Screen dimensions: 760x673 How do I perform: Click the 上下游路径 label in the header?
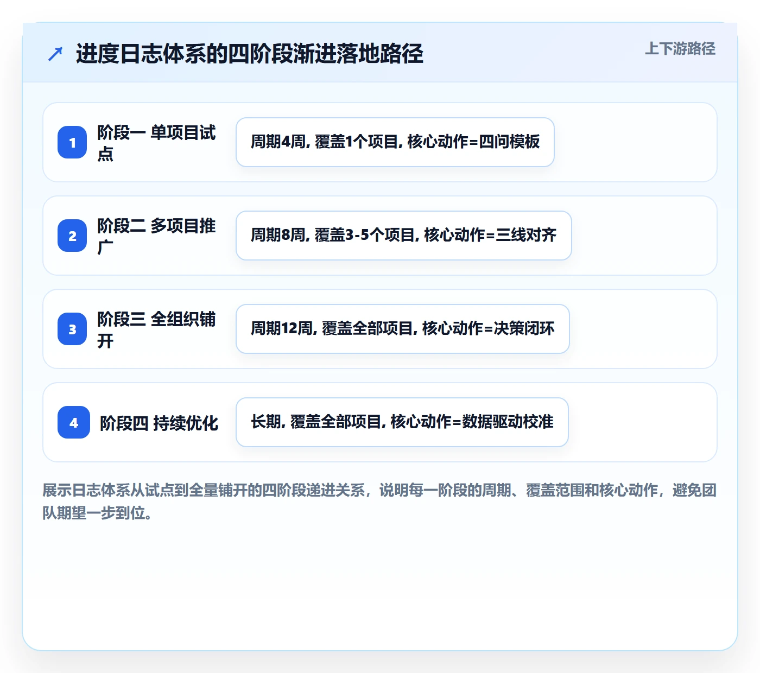(680, 49)
